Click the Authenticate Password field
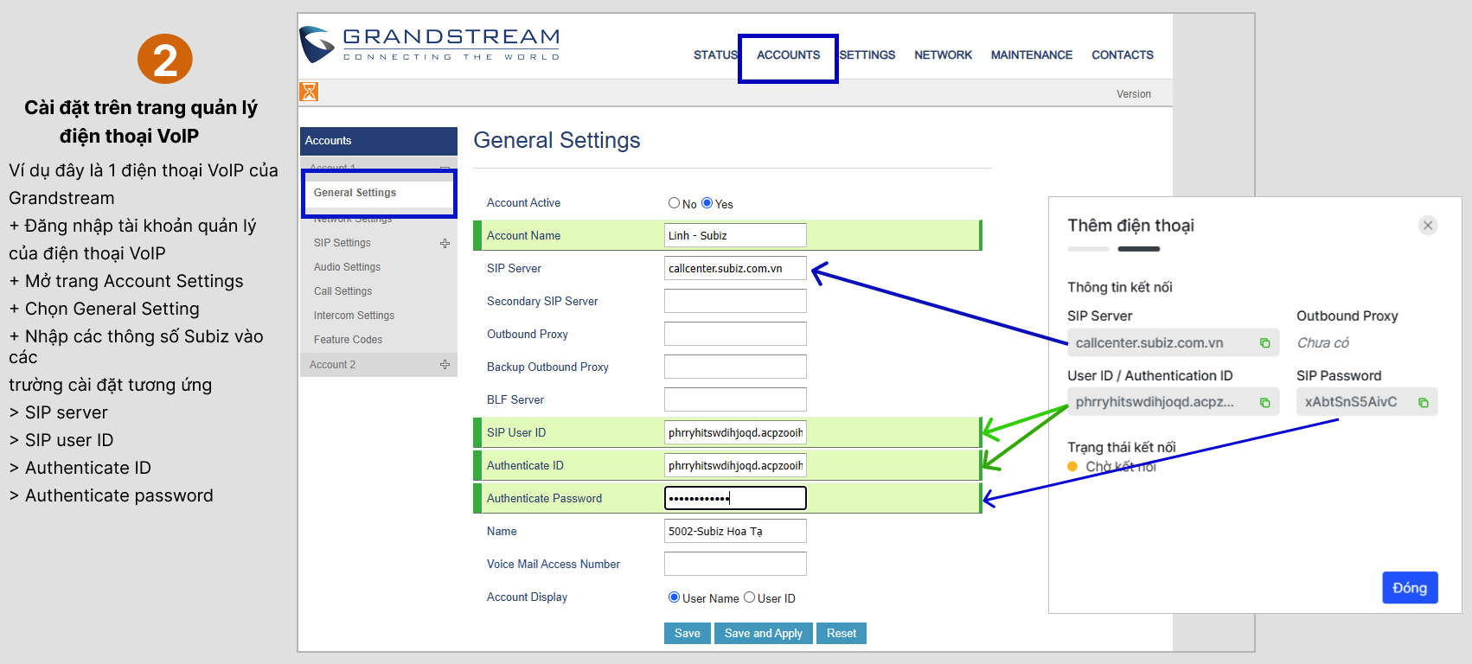Screen dimensions: 1472x664 pyautogui.click(x=734, y=498)
